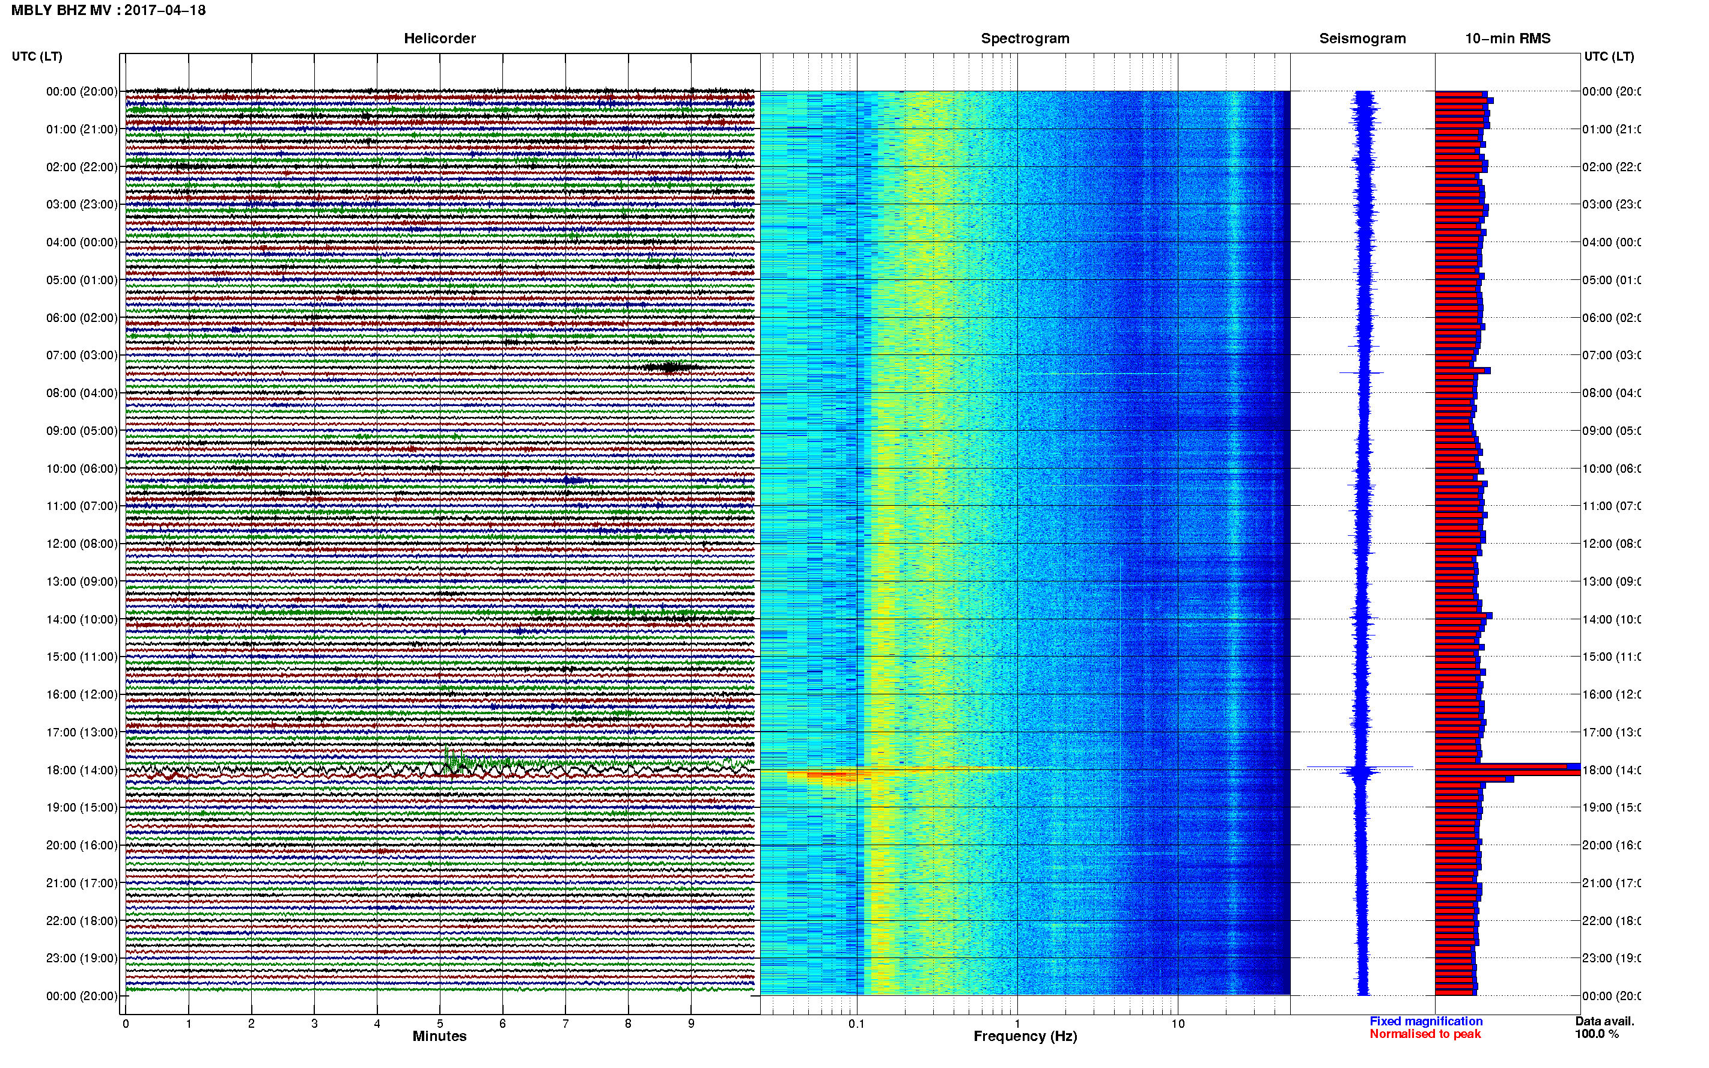Screen dimensions: 1709x1068
Task: Click the '1' Hz frequency tick label
Action: click(x=1017, y=1024)
